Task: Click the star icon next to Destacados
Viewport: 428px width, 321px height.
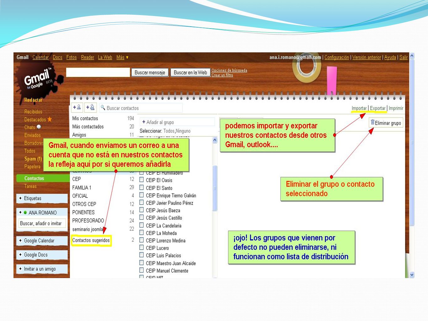Action: point(50,119)
